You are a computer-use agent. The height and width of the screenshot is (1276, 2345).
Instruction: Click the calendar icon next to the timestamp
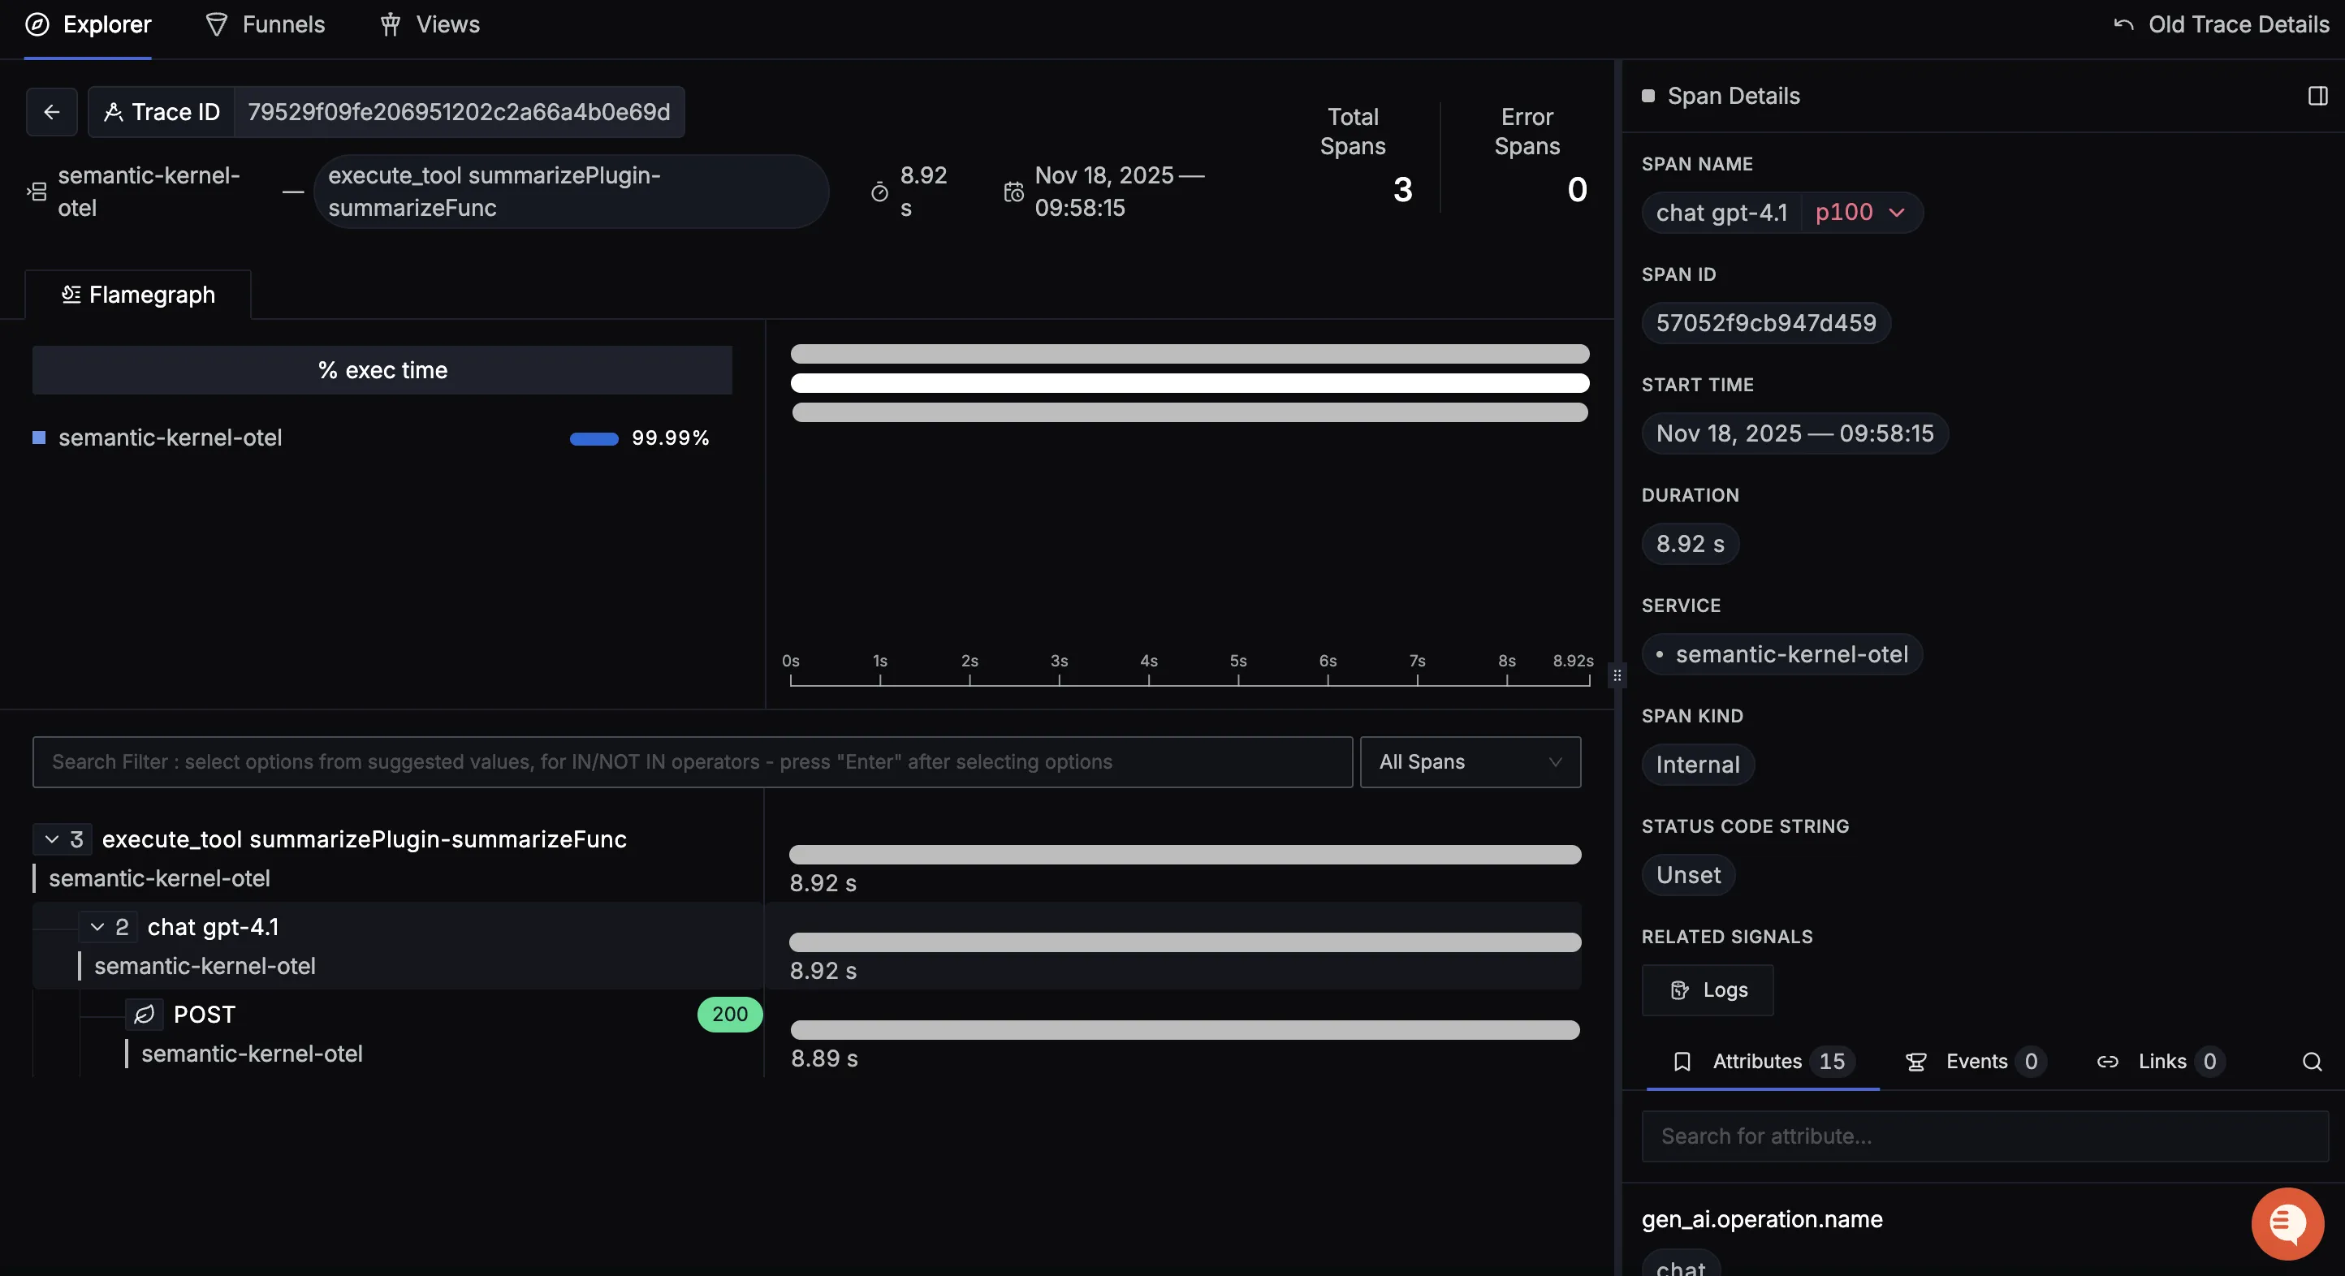pyautogui.click(x=1013, y=191)
